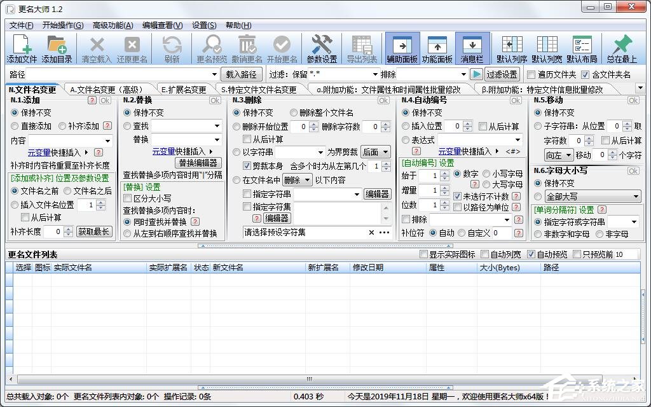Viewport: 651px width, 407px height.
Task: Click the 载入路径 button
Action: coord(241,74)
